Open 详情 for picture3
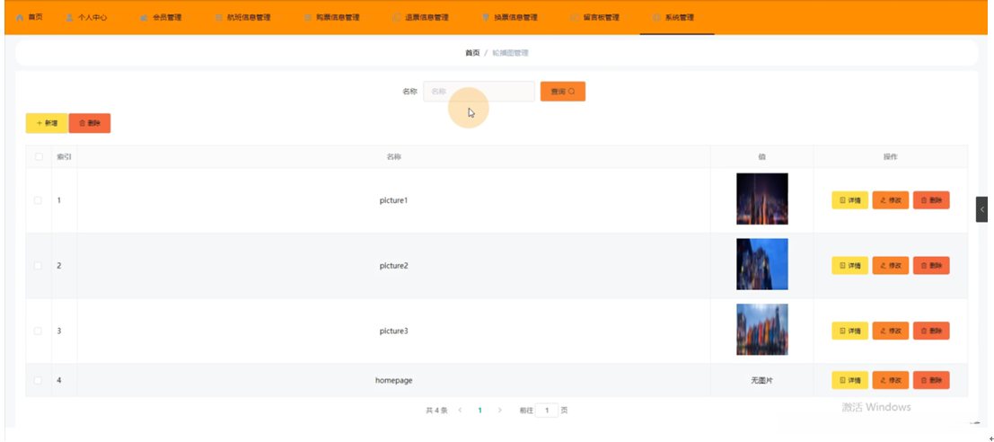The width and height of the screenshot is (994, 442). pos(850,331)
